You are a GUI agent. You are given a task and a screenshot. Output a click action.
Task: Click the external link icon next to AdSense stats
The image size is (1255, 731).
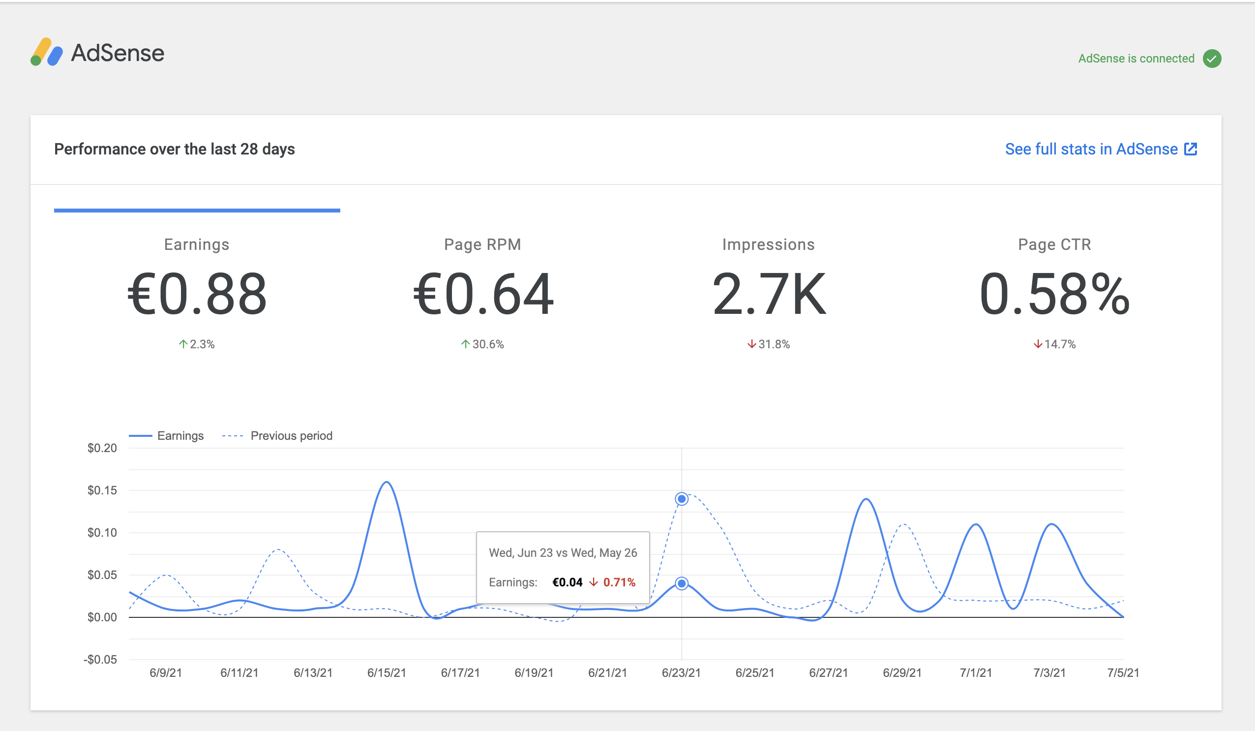click(x=1191, y=149)
